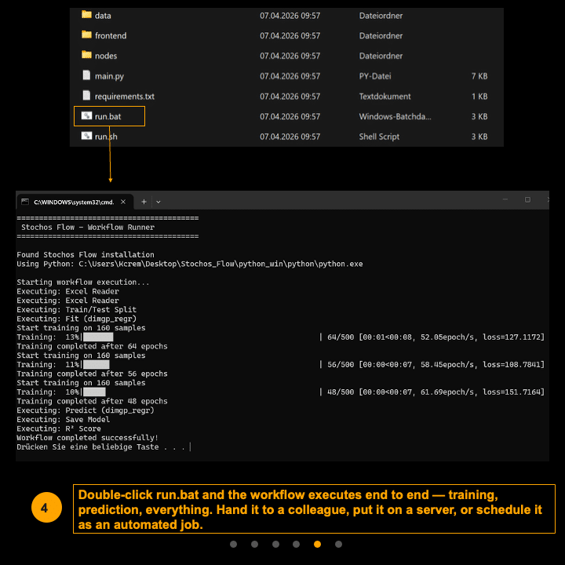Go to the second carousel dot

254,544
